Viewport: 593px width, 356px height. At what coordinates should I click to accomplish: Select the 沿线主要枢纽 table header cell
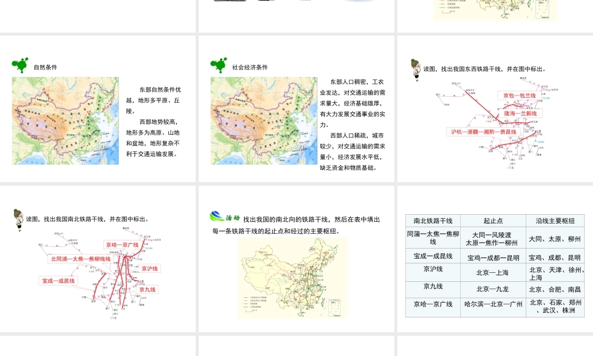(554, 221)
